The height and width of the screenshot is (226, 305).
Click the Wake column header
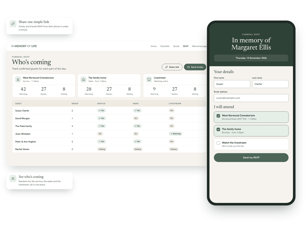(x=136, y=103)
